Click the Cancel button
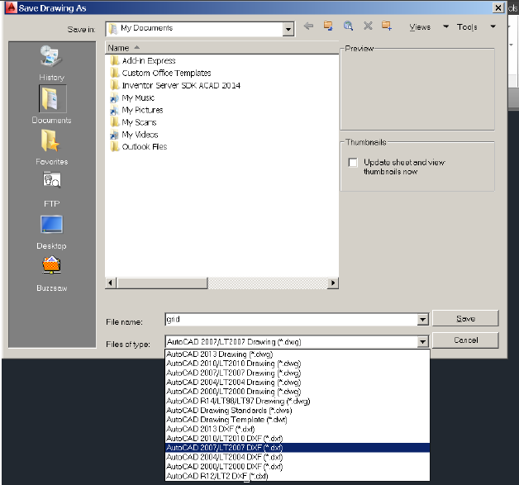 (x=465, y=340)
